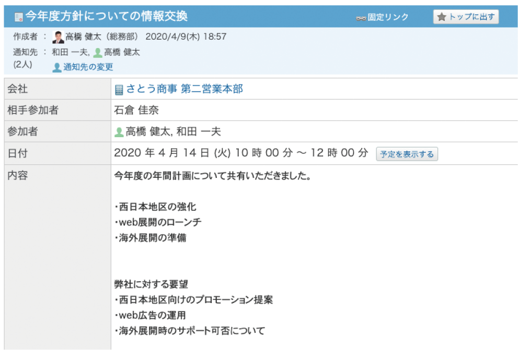The image size is (518, 350).
Task: Open the 固定リンク permalink text
Action: (387, 17)
